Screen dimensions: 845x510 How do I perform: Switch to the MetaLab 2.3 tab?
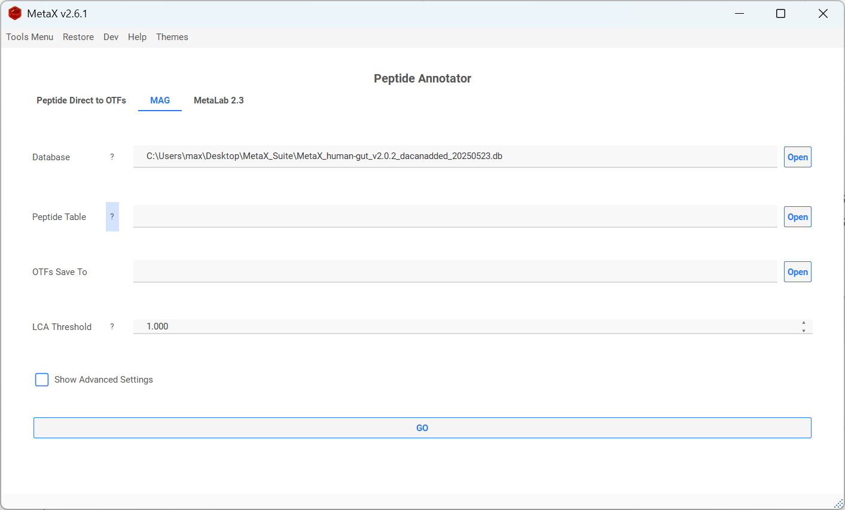pos(219,100)
